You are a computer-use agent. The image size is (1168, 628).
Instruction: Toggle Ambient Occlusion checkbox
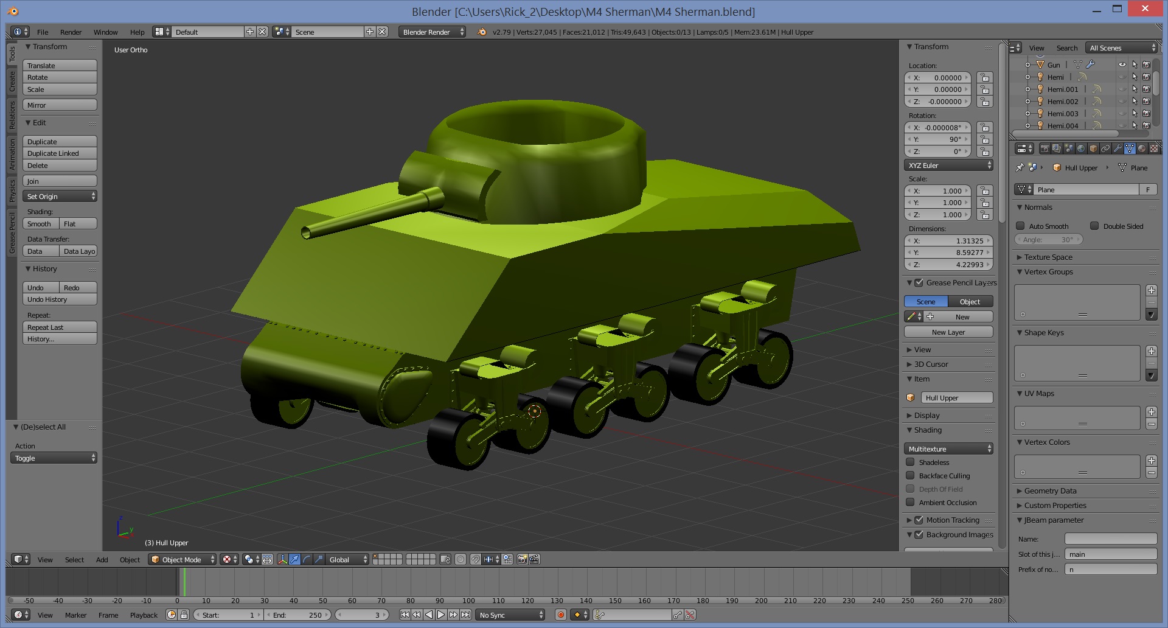point(911,502)
